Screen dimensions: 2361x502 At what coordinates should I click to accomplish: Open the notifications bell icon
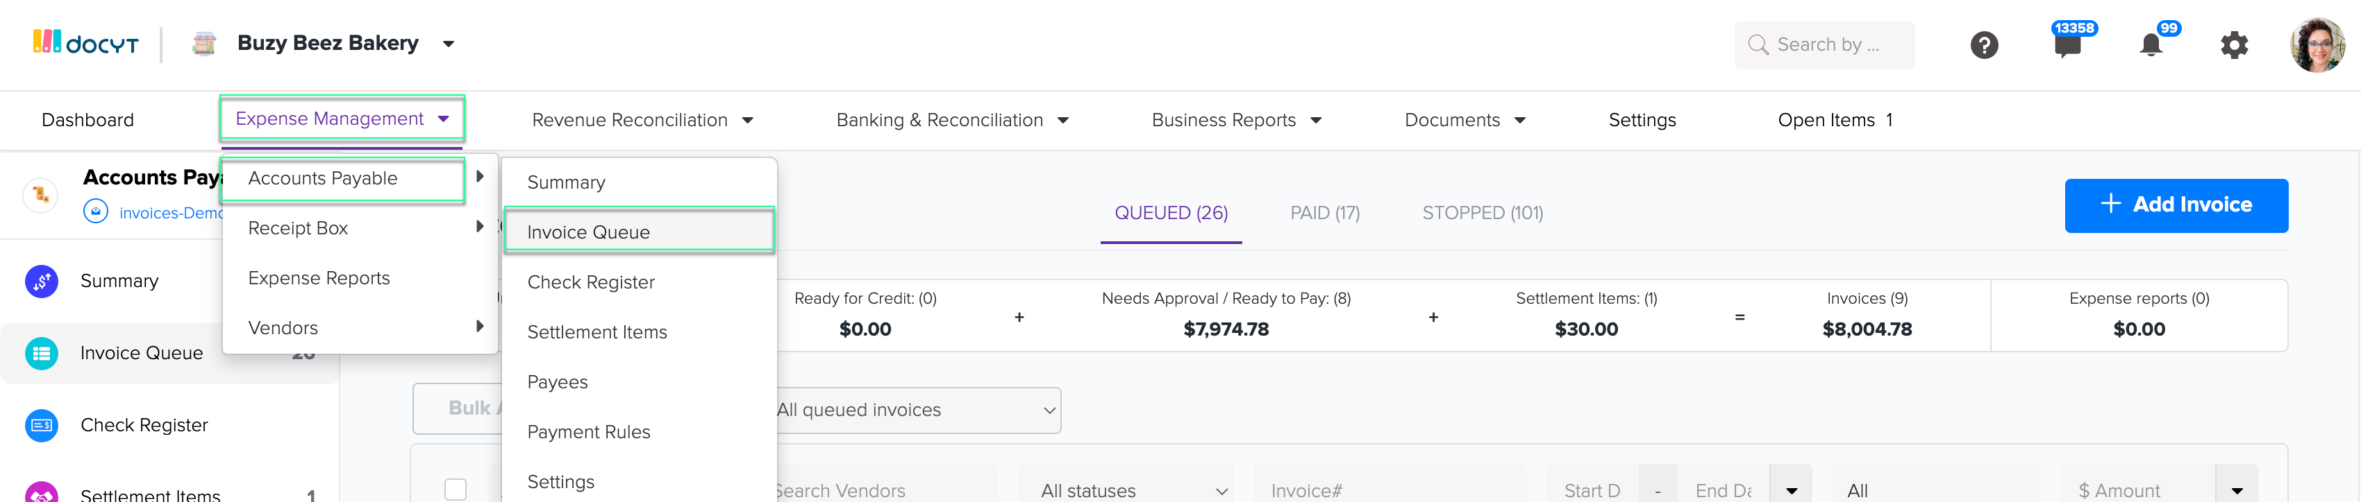(x=2150, y=45)
